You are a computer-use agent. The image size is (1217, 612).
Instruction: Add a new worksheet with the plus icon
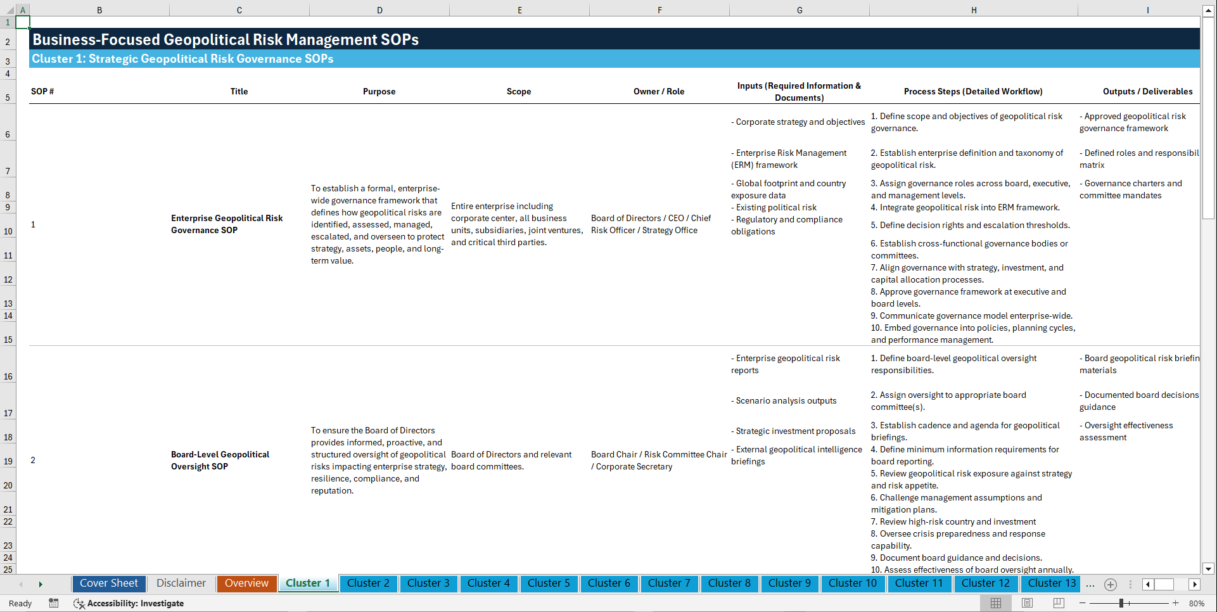1110,584
